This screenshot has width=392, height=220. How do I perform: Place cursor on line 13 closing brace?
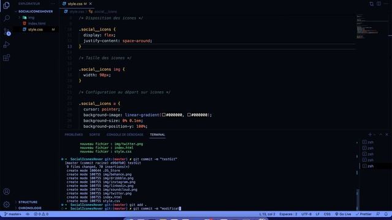pos(80,46)
